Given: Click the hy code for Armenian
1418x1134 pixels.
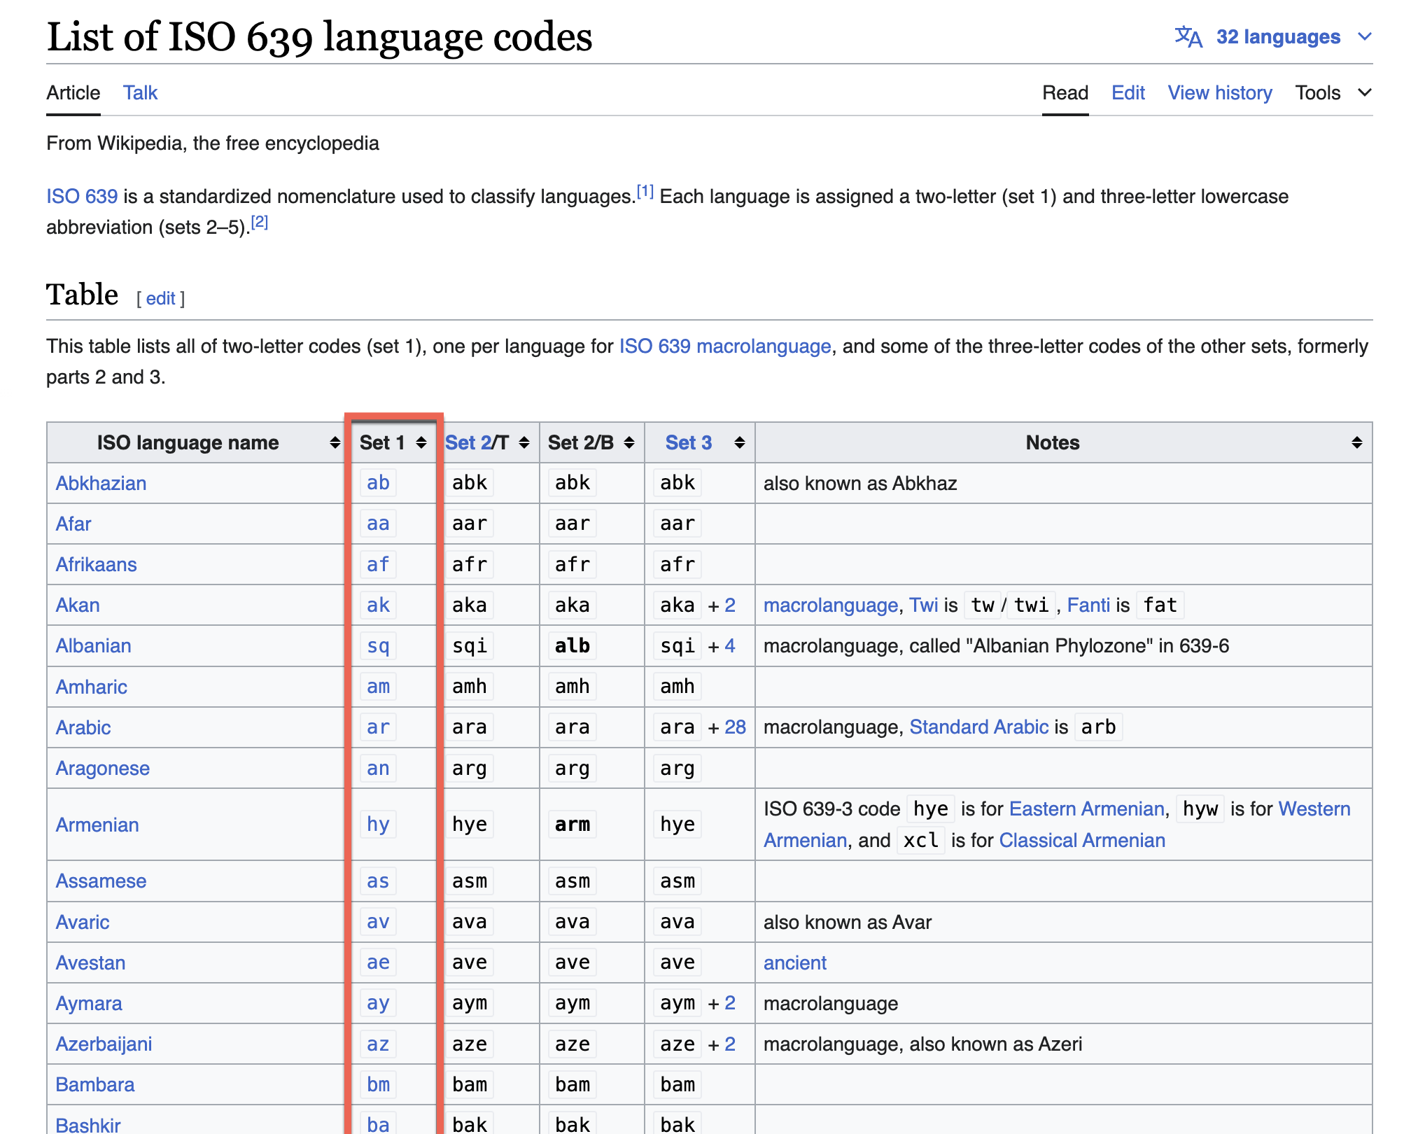Looking at the screenshot, I should click(x=377, y=824).
